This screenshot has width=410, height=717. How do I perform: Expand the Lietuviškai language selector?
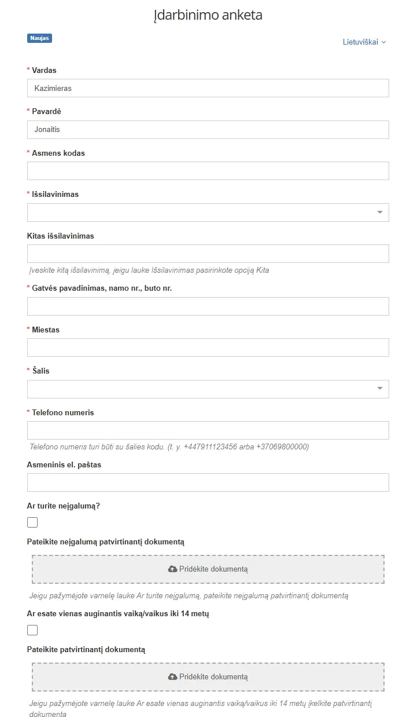pos(364,42)
